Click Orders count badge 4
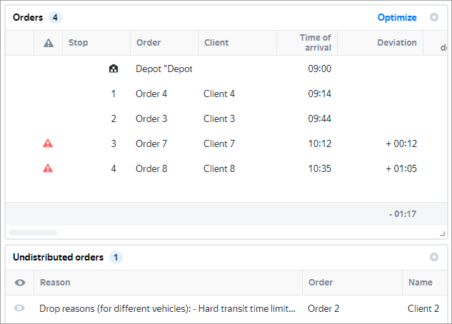 (55, 17)
